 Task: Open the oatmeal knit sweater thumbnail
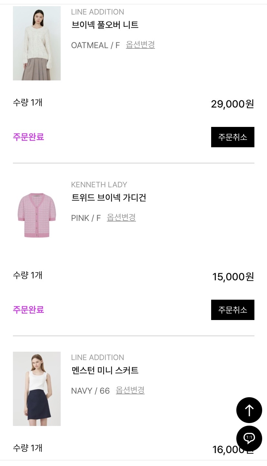(37, 43)
